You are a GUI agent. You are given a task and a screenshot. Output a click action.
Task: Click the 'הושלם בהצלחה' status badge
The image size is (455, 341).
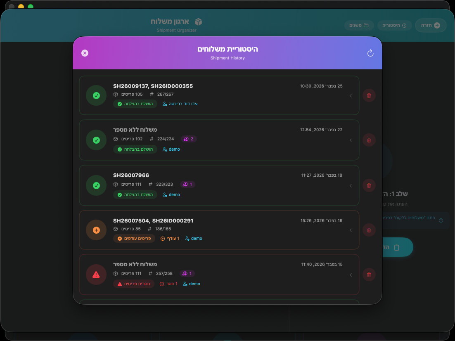[135, 104]
